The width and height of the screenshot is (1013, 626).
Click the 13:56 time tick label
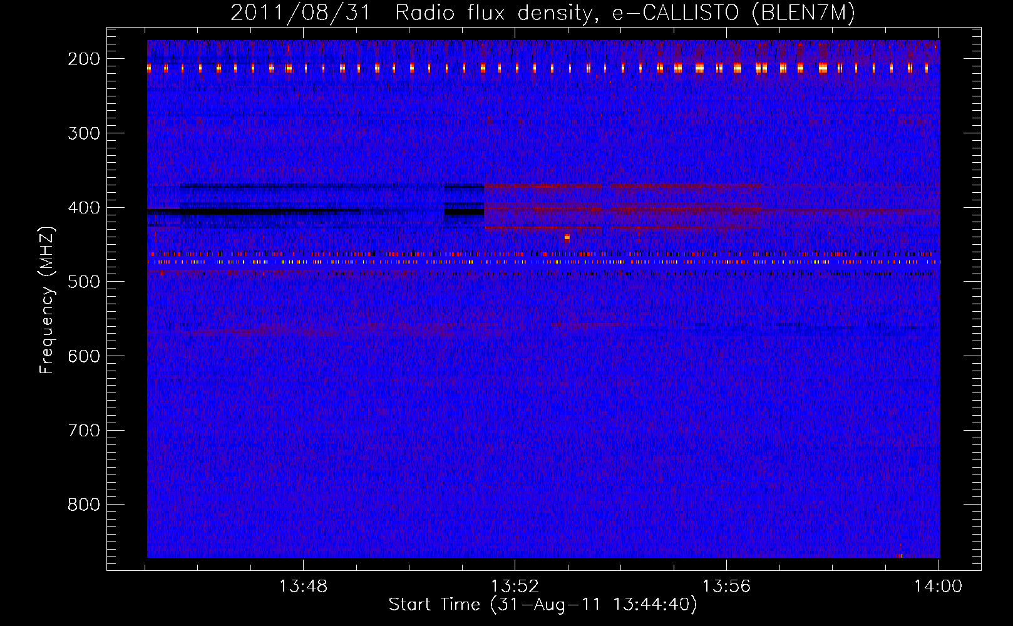point(726,587)
